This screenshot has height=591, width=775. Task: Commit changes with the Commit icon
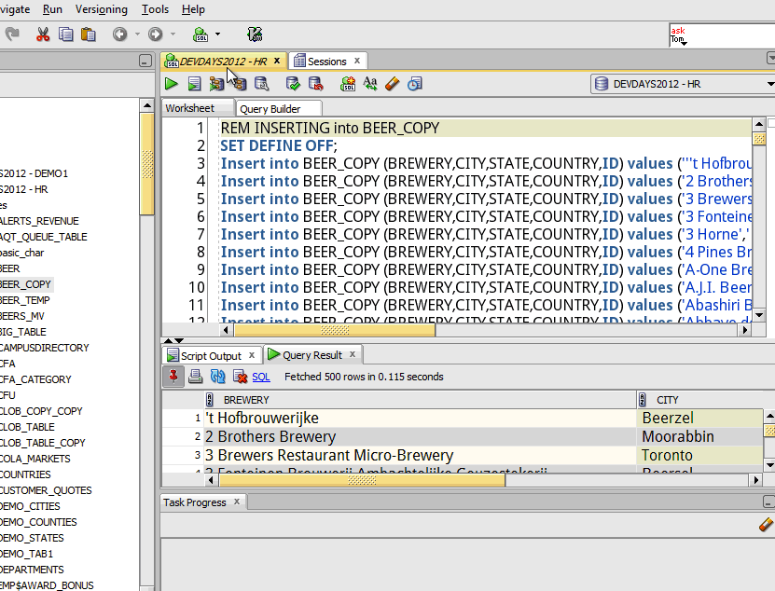point(293,84)
